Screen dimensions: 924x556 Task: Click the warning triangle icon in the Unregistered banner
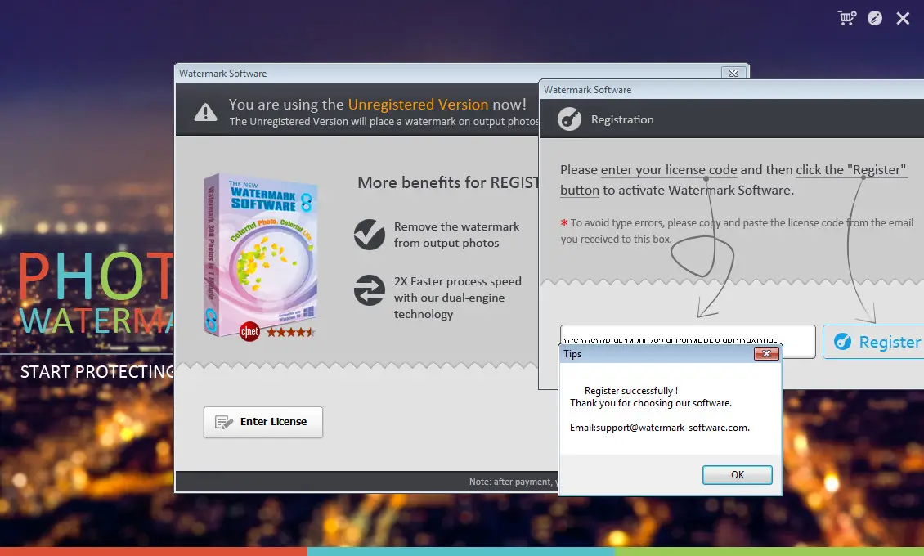point(206,111)
